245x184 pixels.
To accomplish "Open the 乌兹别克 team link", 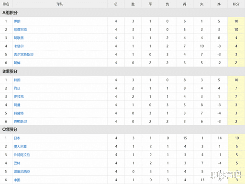I will pos(20,29).
